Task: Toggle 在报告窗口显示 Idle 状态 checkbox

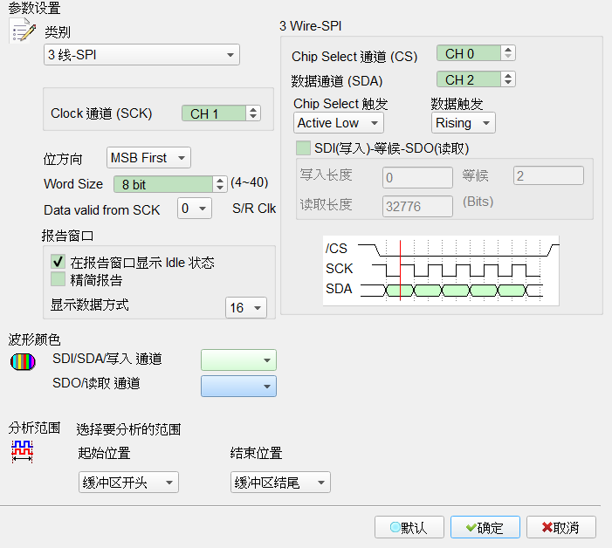Action: click(58, 261)
